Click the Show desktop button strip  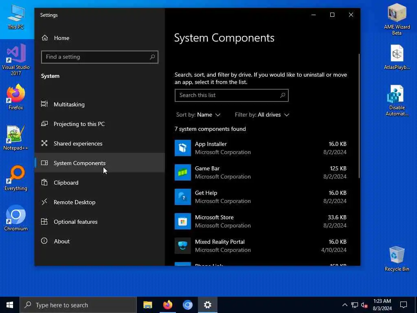tap(416, 305)
